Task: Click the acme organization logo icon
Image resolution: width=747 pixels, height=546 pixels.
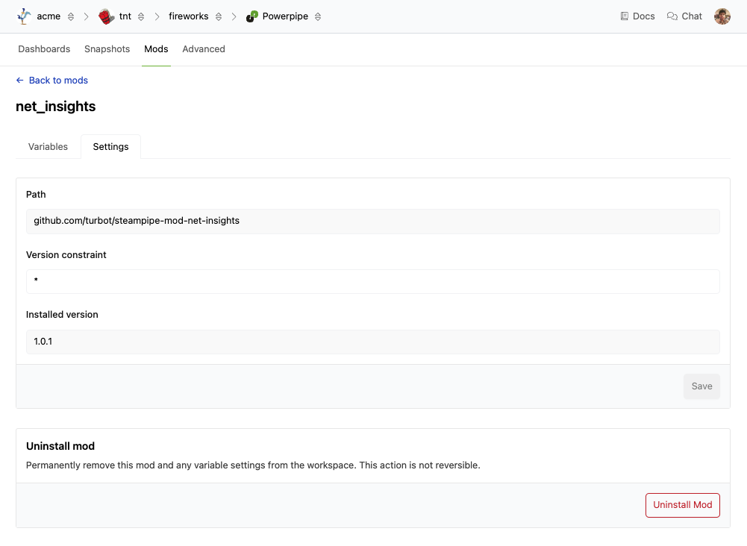Action: point(24,16)
